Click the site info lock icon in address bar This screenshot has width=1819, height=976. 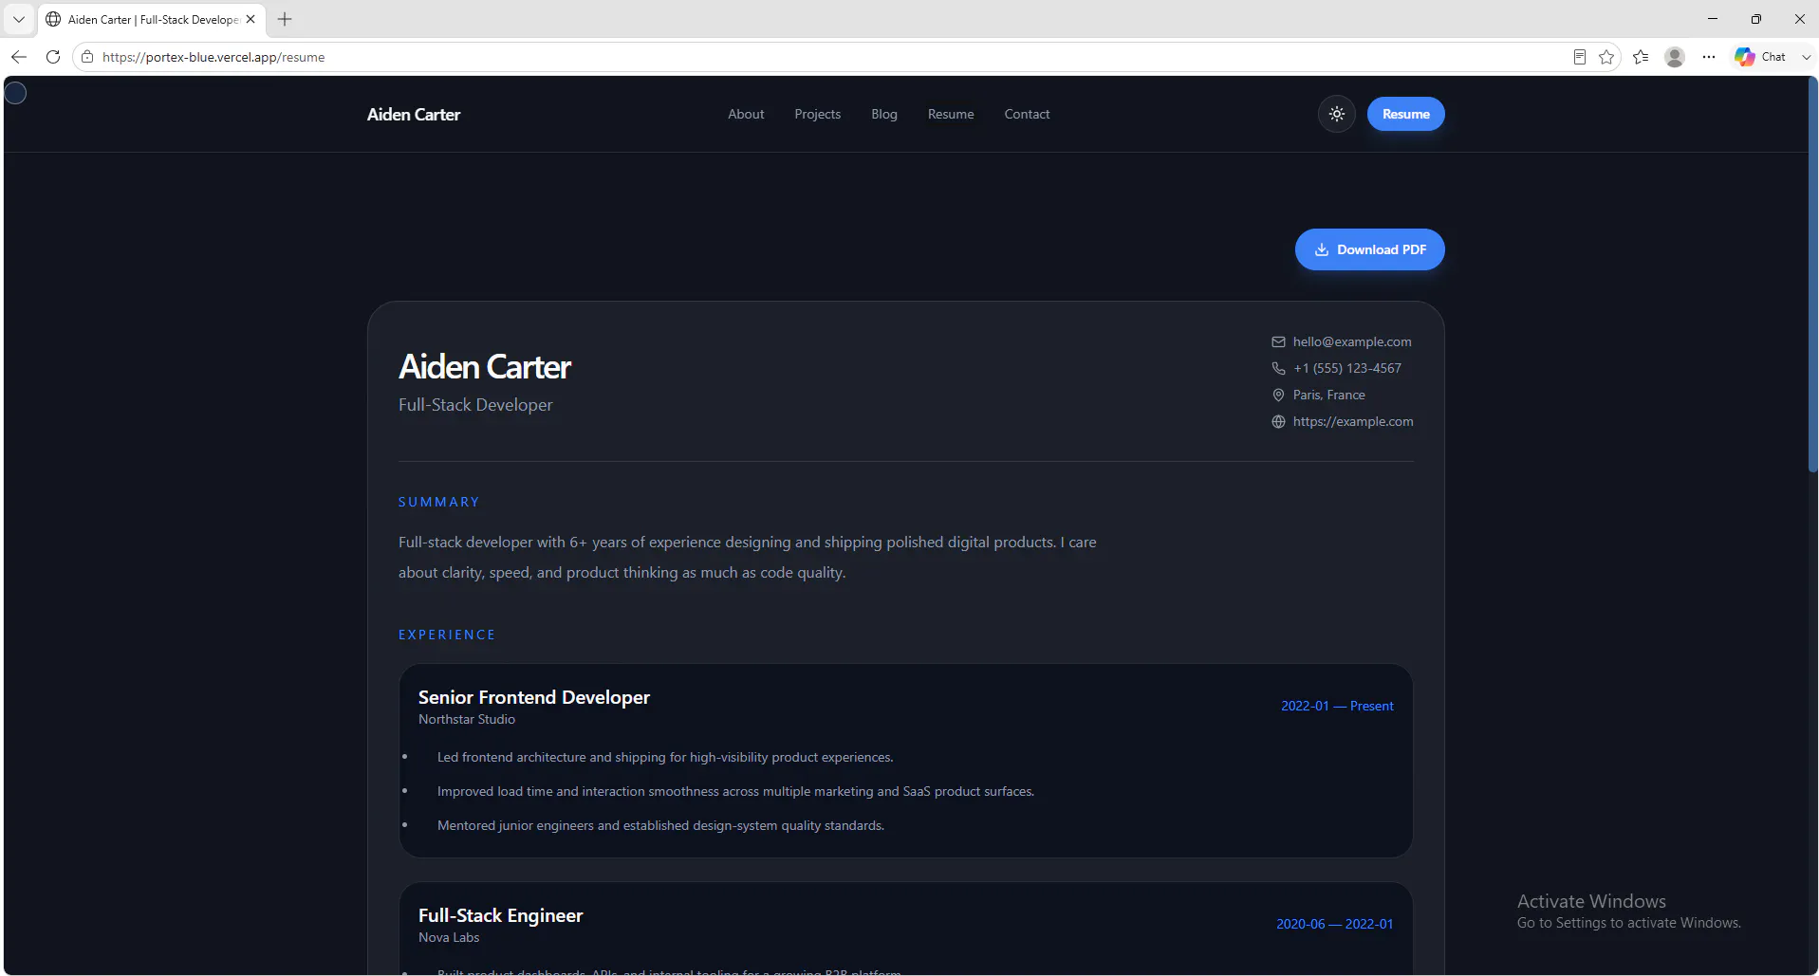[87, 57]
